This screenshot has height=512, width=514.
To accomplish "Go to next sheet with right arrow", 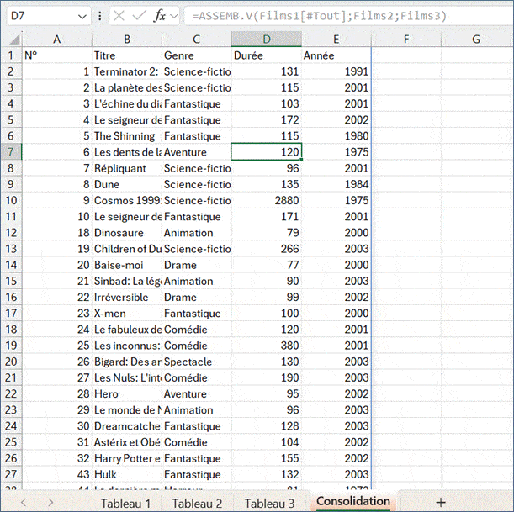I will (50, 502).
